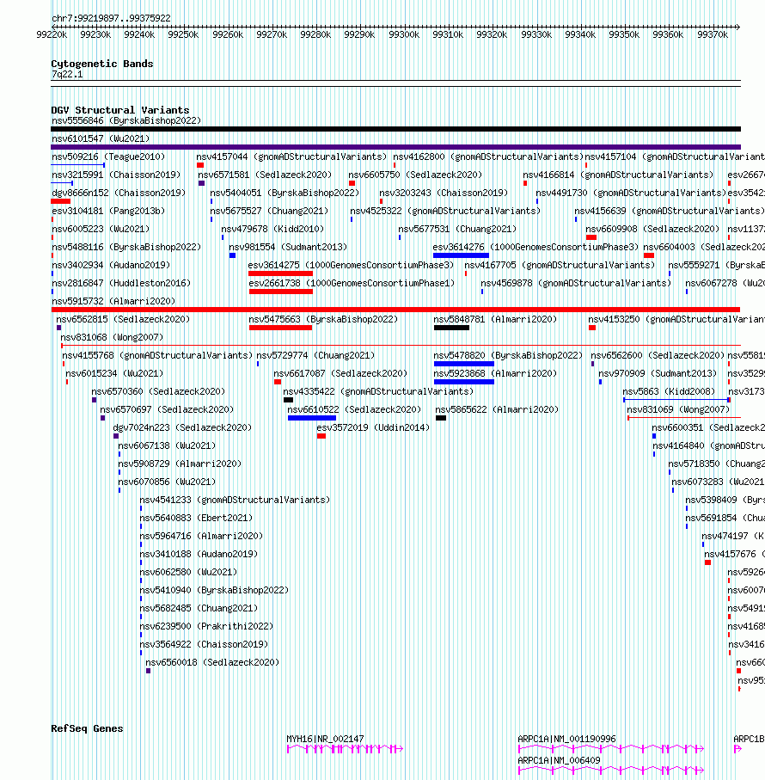Click purple square under nsv6562815
765x780 pixels.
pyautogui.click(x=58, y=328)
